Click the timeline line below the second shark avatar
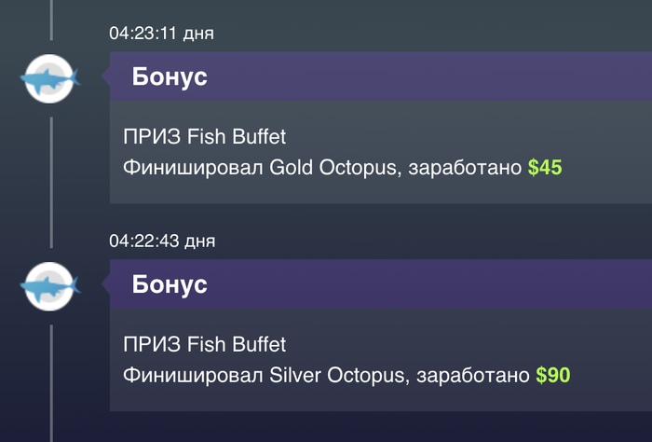Image resolution: width=652 pixels, height=442 pixels. (x=51, y=383)
